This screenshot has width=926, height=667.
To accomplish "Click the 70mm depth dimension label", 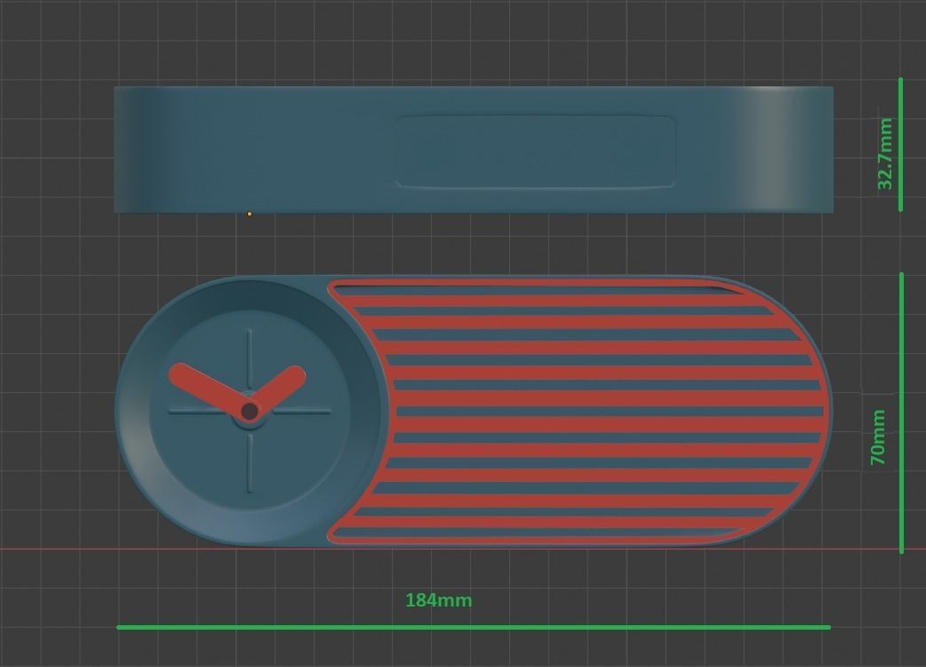I will 878,437.
